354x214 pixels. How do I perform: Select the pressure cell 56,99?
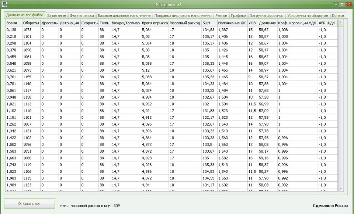pyautogui.click(x=268, y=104)
